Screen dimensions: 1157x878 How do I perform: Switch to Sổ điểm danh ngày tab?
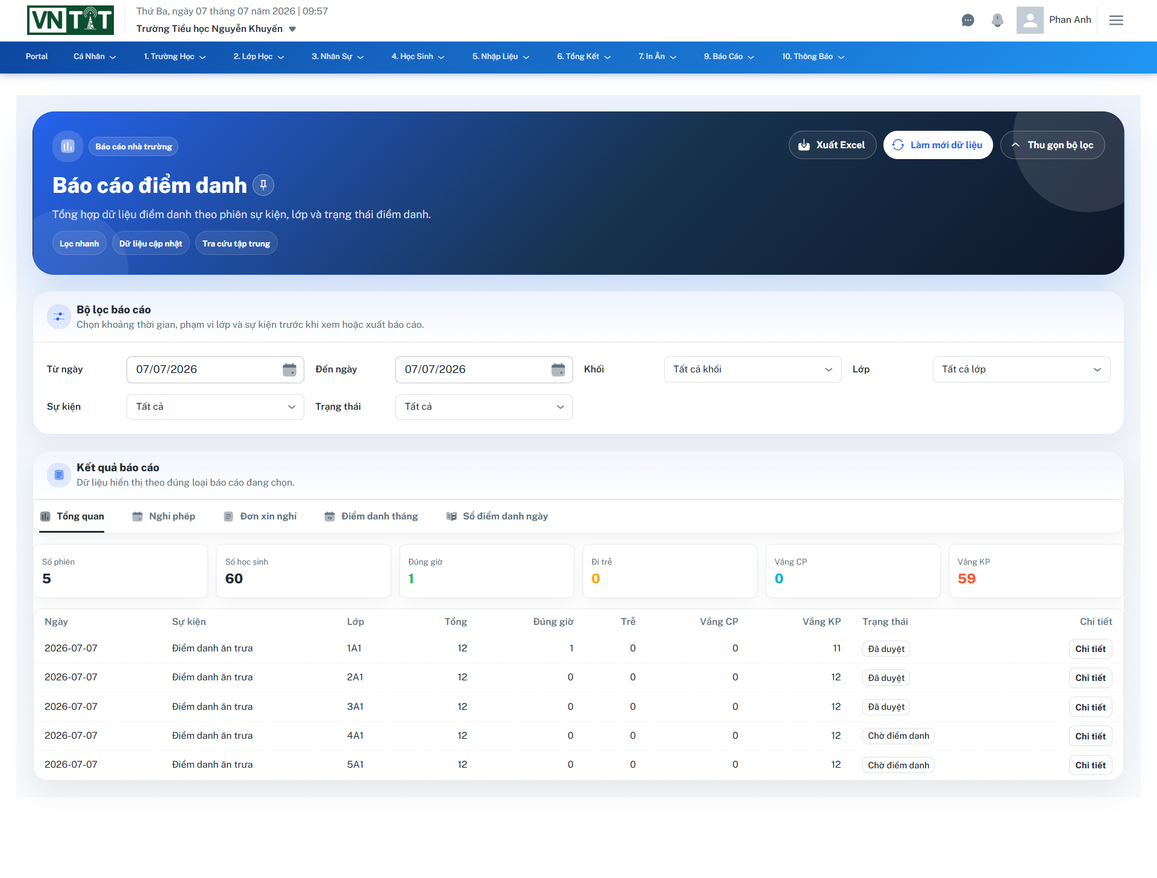click(497, 516)
